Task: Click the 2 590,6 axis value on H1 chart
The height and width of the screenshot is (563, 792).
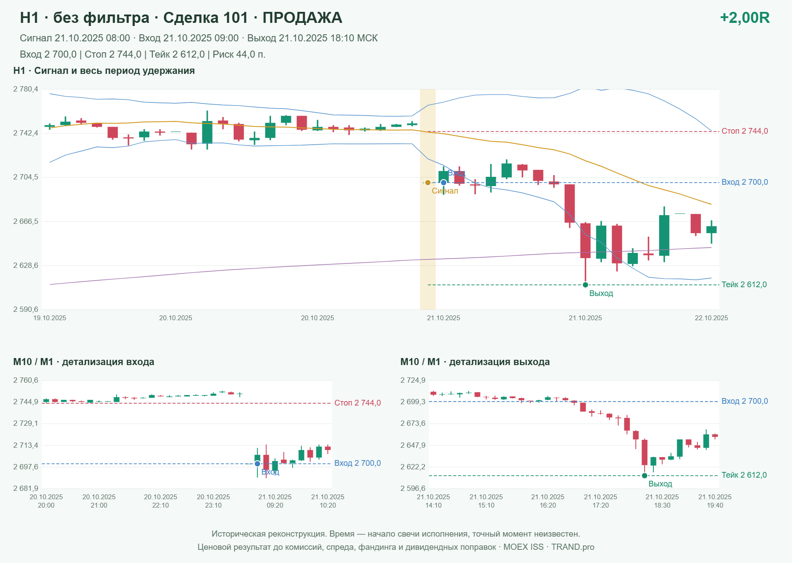Action: click(x=26, y=310)
